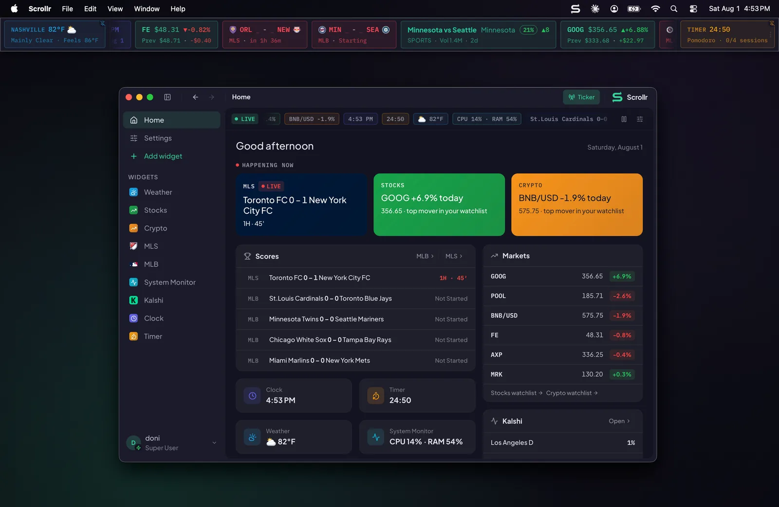Open the System Monitor CPU tile
This screenshot has width=779, height=507.
coord(417,437)
